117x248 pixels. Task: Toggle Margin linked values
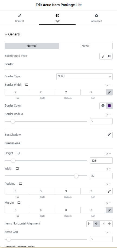coord(109,210)
